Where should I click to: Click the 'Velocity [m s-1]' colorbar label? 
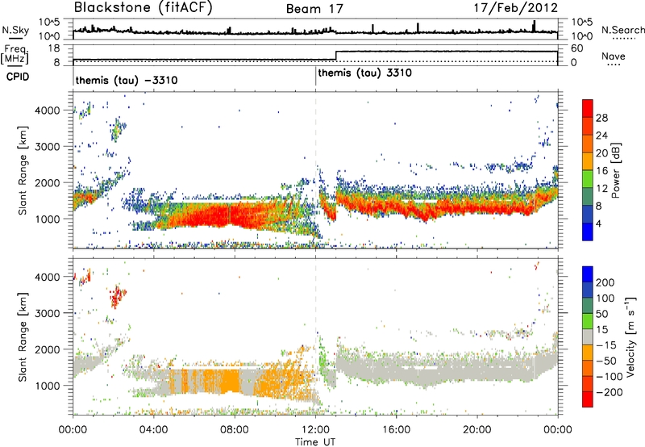(x=630, y=336)
